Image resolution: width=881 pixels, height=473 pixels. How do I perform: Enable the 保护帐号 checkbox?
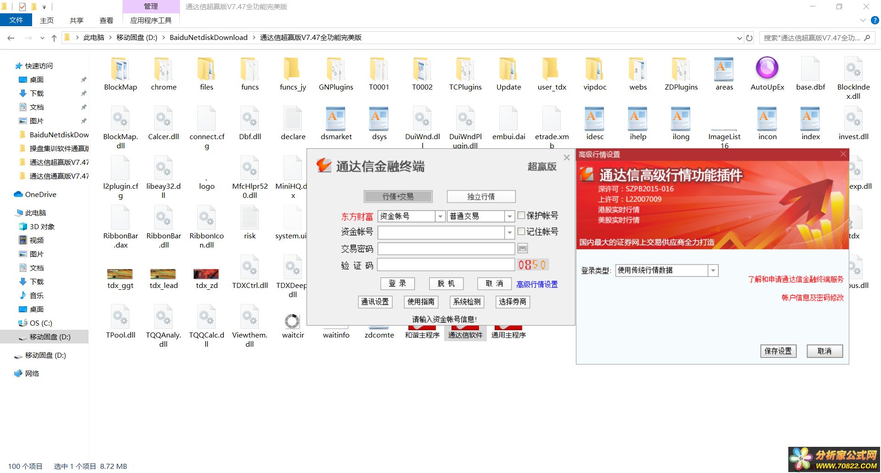pyautogui.click(x=521, y=215)
